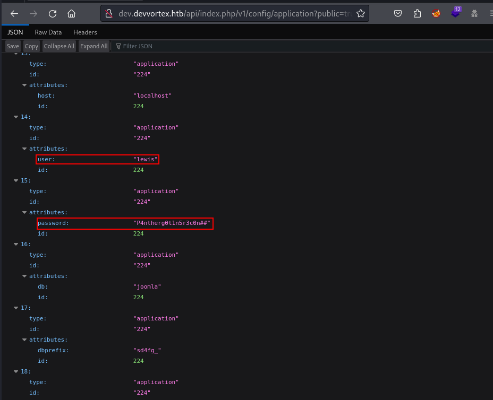
Task: Select "application" type value under item 17
Action: point(156,318)
